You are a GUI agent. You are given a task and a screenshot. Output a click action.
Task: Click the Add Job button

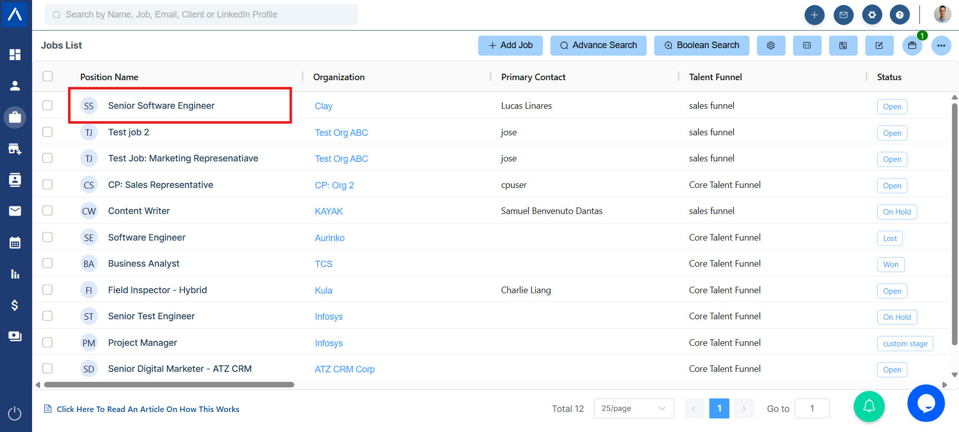click(511, 46)
